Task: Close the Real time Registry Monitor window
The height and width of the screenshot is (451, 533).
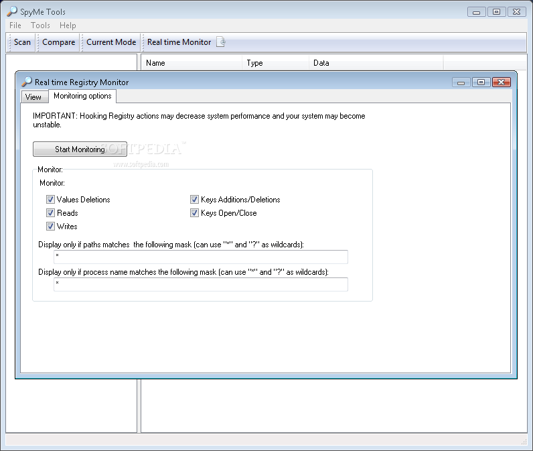Action: pyautogui.click(x=501, y=82)
